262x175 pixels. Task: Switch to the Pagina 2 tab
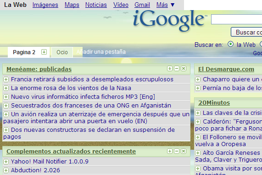tap(24, 52)
